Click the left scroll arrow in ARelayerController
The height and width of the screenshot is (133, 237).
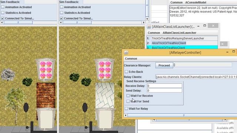coord(126,115)
